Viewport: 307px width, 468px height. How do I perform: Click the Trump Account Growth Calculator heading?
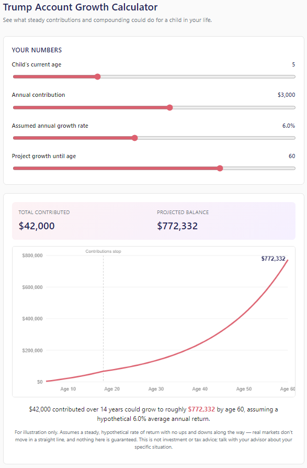pos(80,7)
